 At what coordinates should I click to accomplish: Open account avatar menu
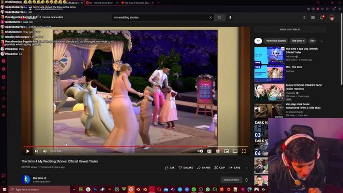[x=332, y=18]
